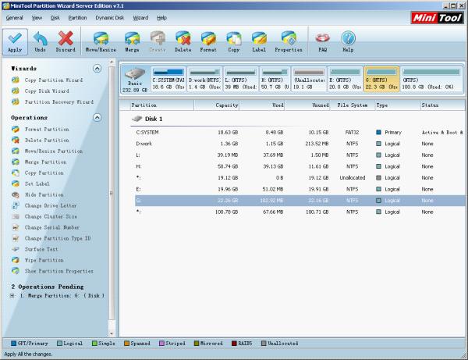Start the Copy Partition Wizard
This screenshot has width=468, height=360.
pyautogui.click(x=54, y=80)
